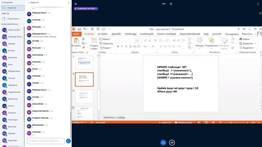This screenshot has width=262, height=147.
Task: Undo last action in PowerPoint quick access
Action: point(85,29)
